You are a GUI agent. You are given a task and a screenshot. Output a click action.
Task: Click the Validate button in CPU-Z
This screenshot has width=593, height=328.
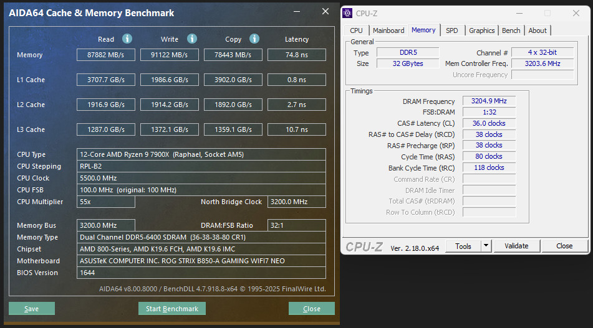(x=516, y=246)
